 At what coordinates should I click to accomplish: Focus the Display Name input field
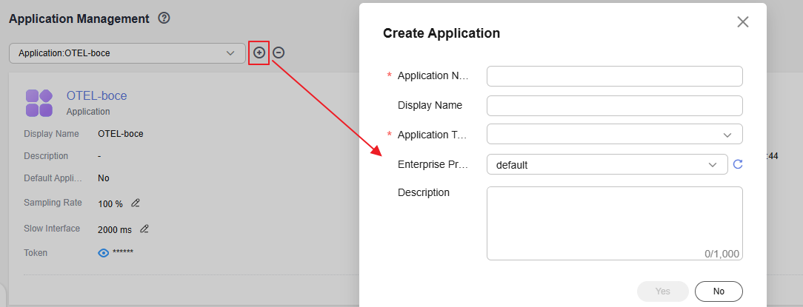point(615,106)
